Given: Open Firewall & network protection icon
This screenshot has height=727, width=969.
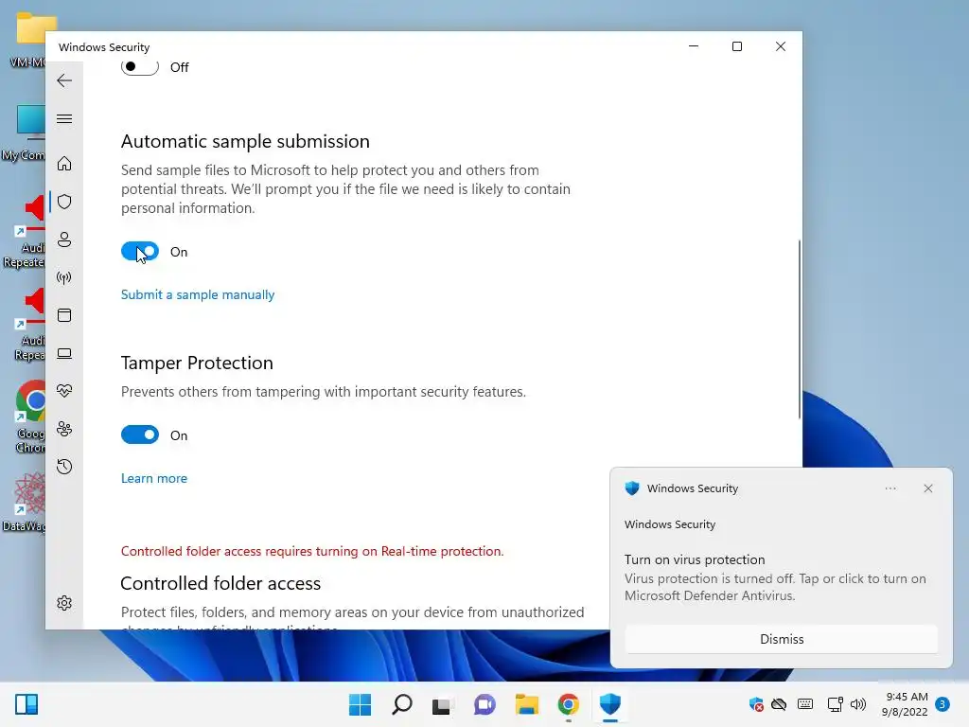Looking at the screenshot, I should point(64,277).
